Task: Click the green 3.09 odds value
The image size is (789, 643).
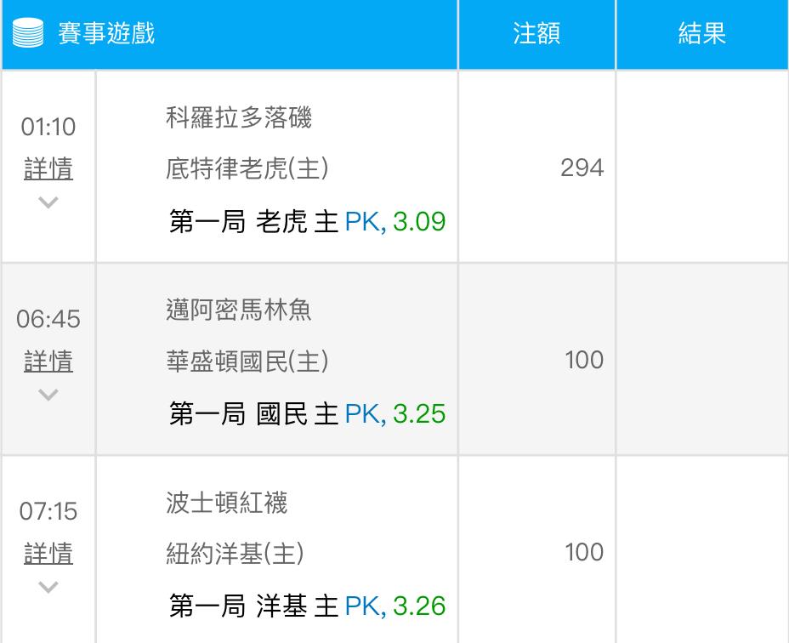Action: coord(419,222)
